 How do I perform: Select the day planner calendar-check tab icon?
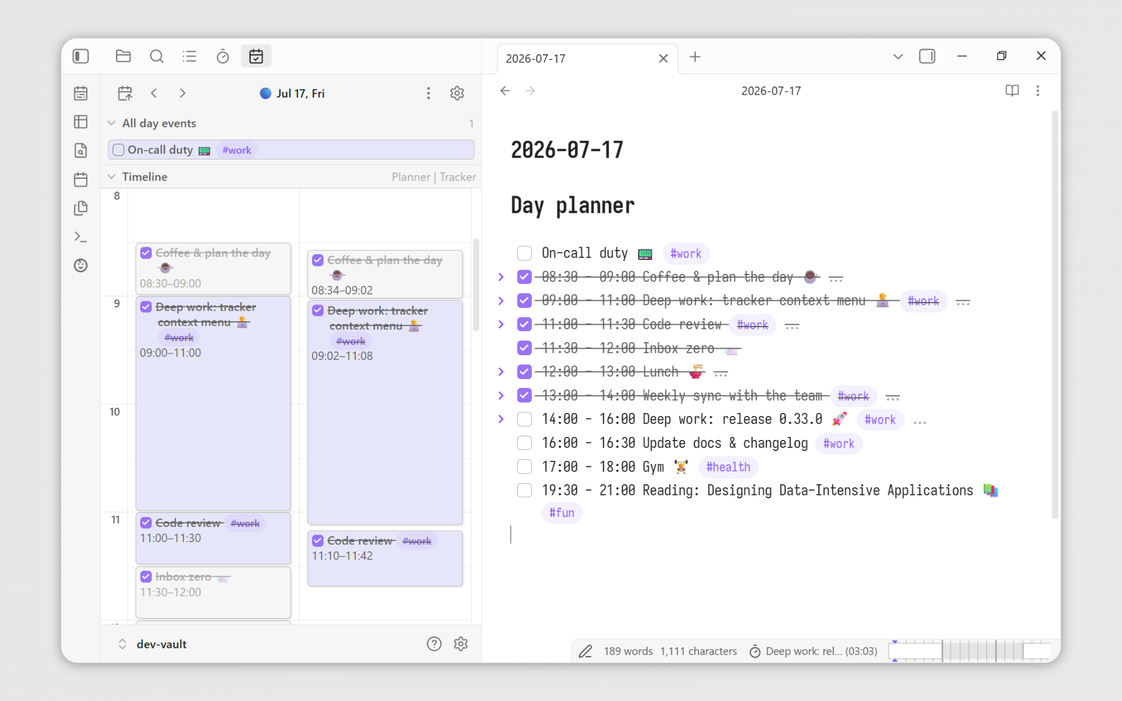click(256, 56)
